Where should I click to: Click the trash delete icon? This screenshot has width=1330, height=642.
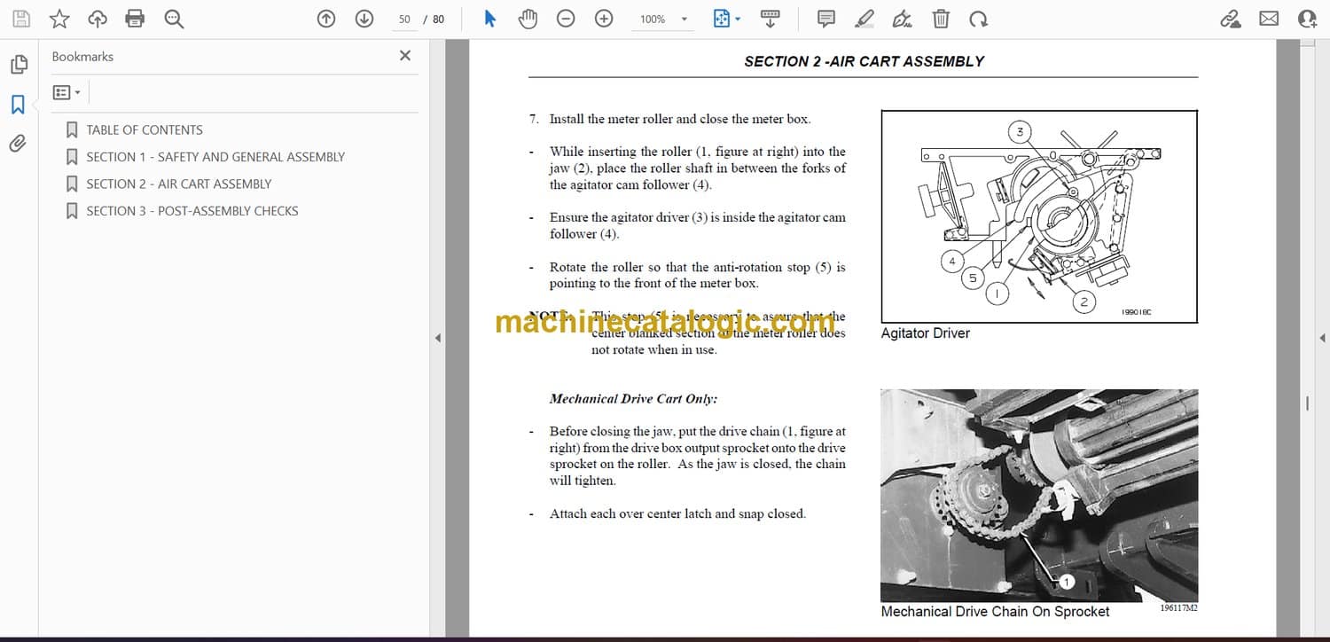pos(941,19)
